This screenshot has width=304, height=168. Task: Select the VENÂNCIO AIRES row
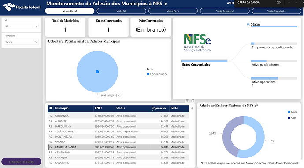coord(118,131)
